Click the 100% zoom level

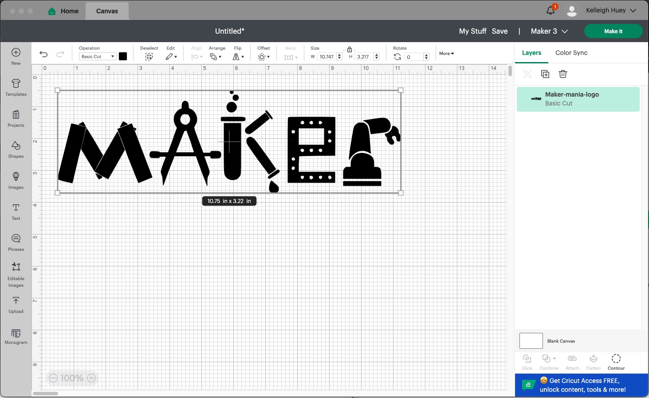72,378
